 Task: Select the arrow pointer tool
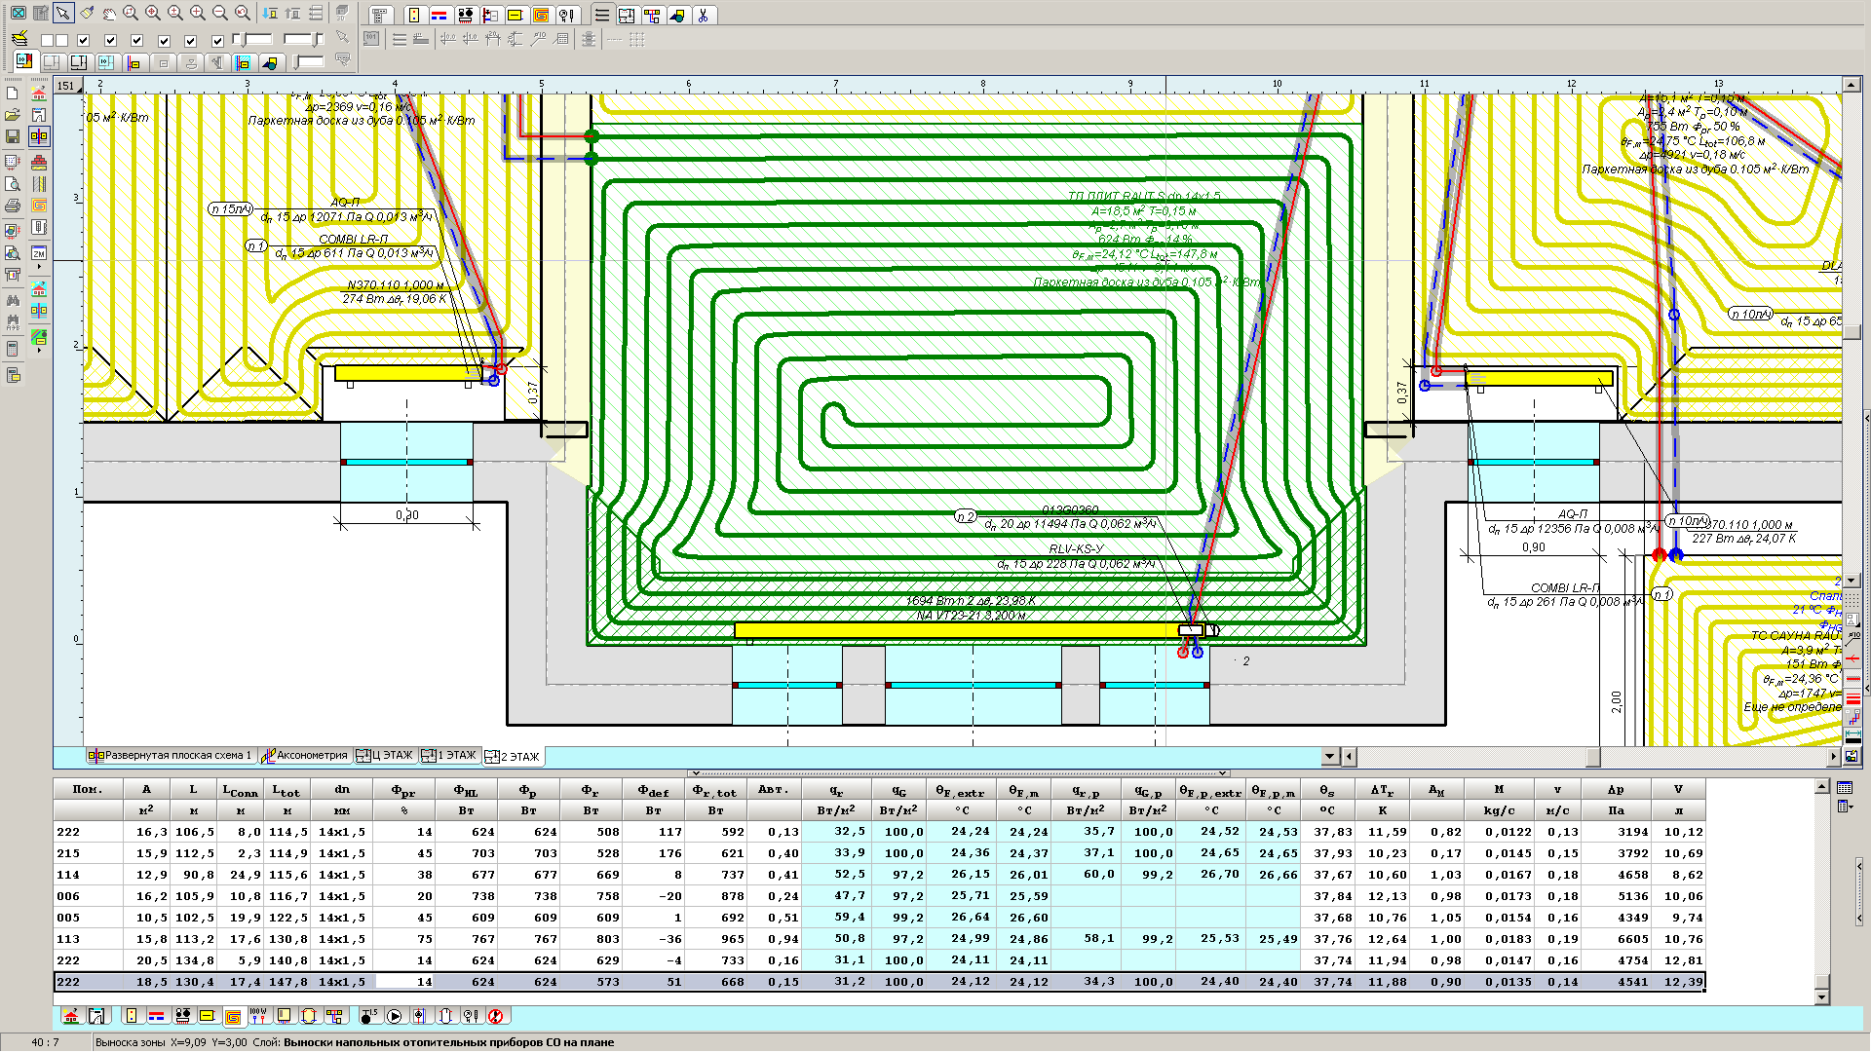pos(63,14)
